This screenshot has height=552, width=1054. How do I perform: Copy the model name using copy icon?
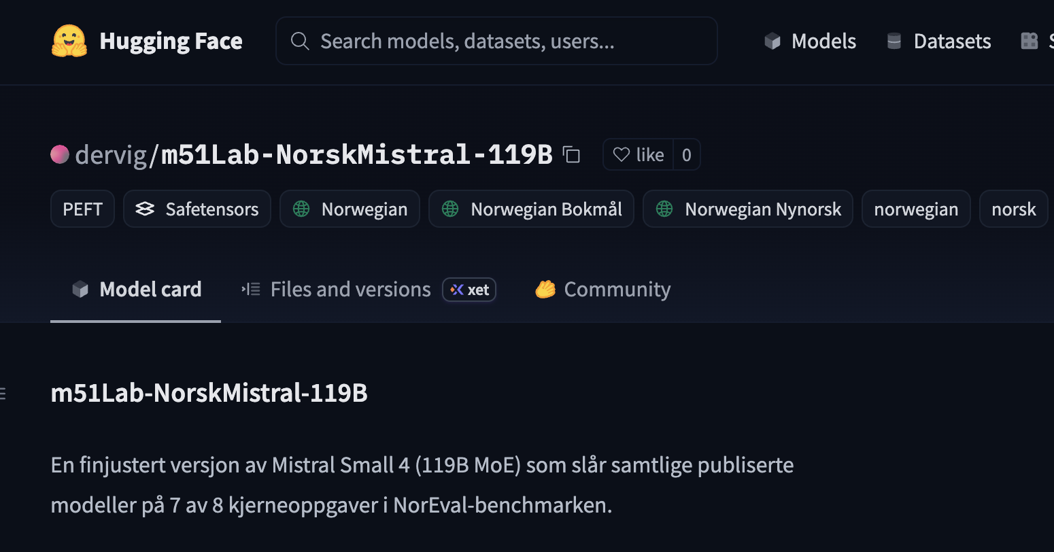point(571,154)
